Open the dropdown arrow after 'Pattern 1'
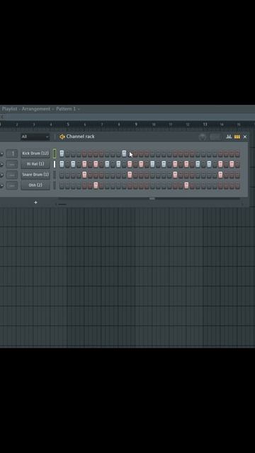Screen dimensions: 255x453 (x=79, y=109)
